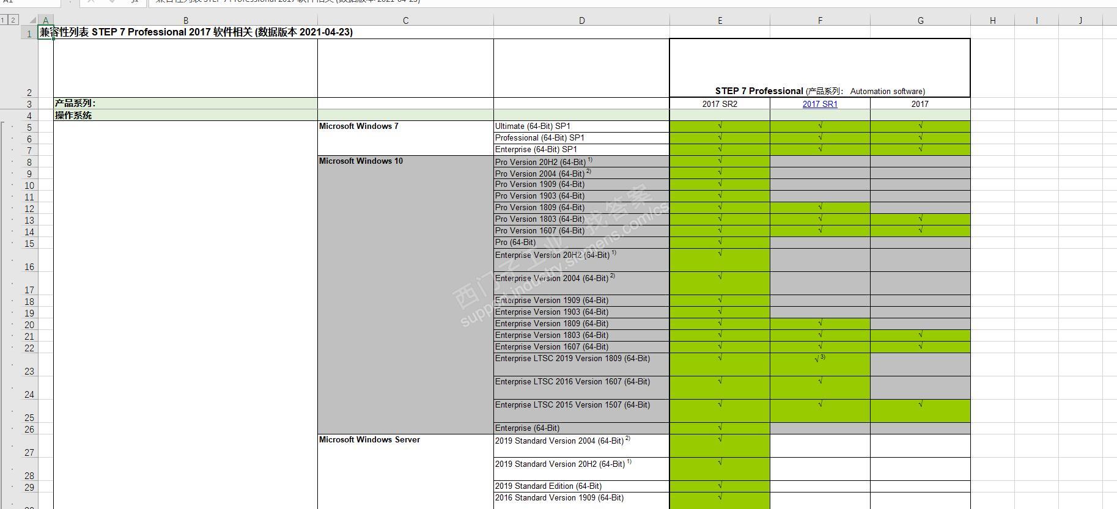
Task: Click 'Enterprise LTSC 2019 Version 1809 (64-Bit)' cell
Action: point(581,365)
